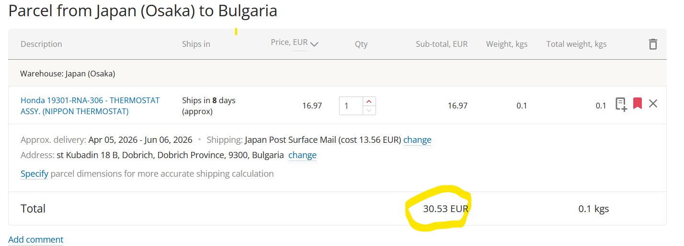The height and width of the screenshot is (246, 684).
Task: Decrease quantity with the down arrow
Action: (368, 110)
